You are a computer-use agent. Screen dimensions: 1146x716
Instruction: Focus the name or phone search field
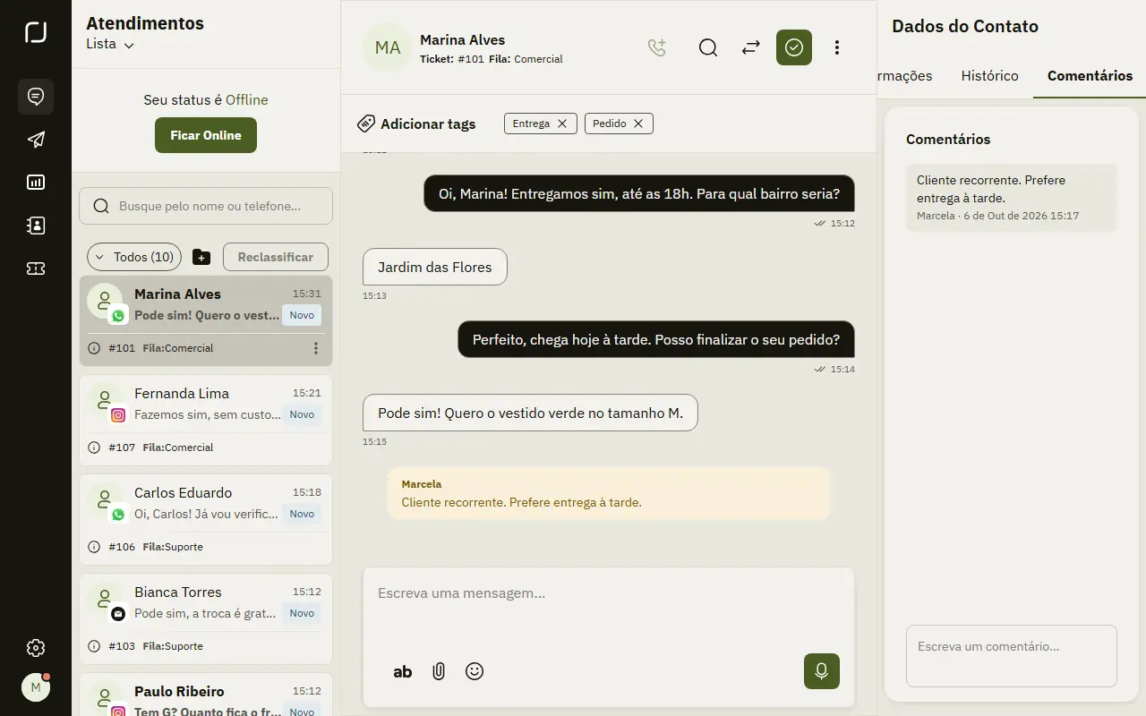206,206
